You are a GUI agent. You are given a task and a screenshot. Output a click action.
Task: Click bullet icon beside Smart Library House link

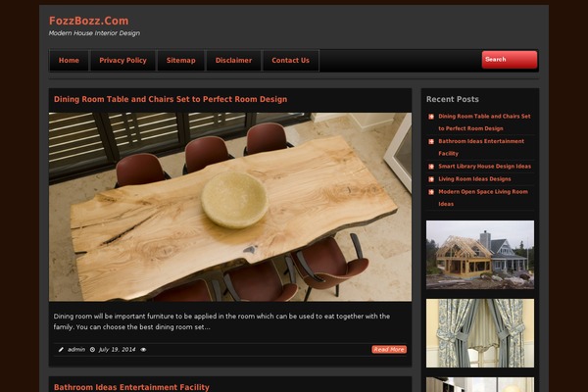coord(431,167)
